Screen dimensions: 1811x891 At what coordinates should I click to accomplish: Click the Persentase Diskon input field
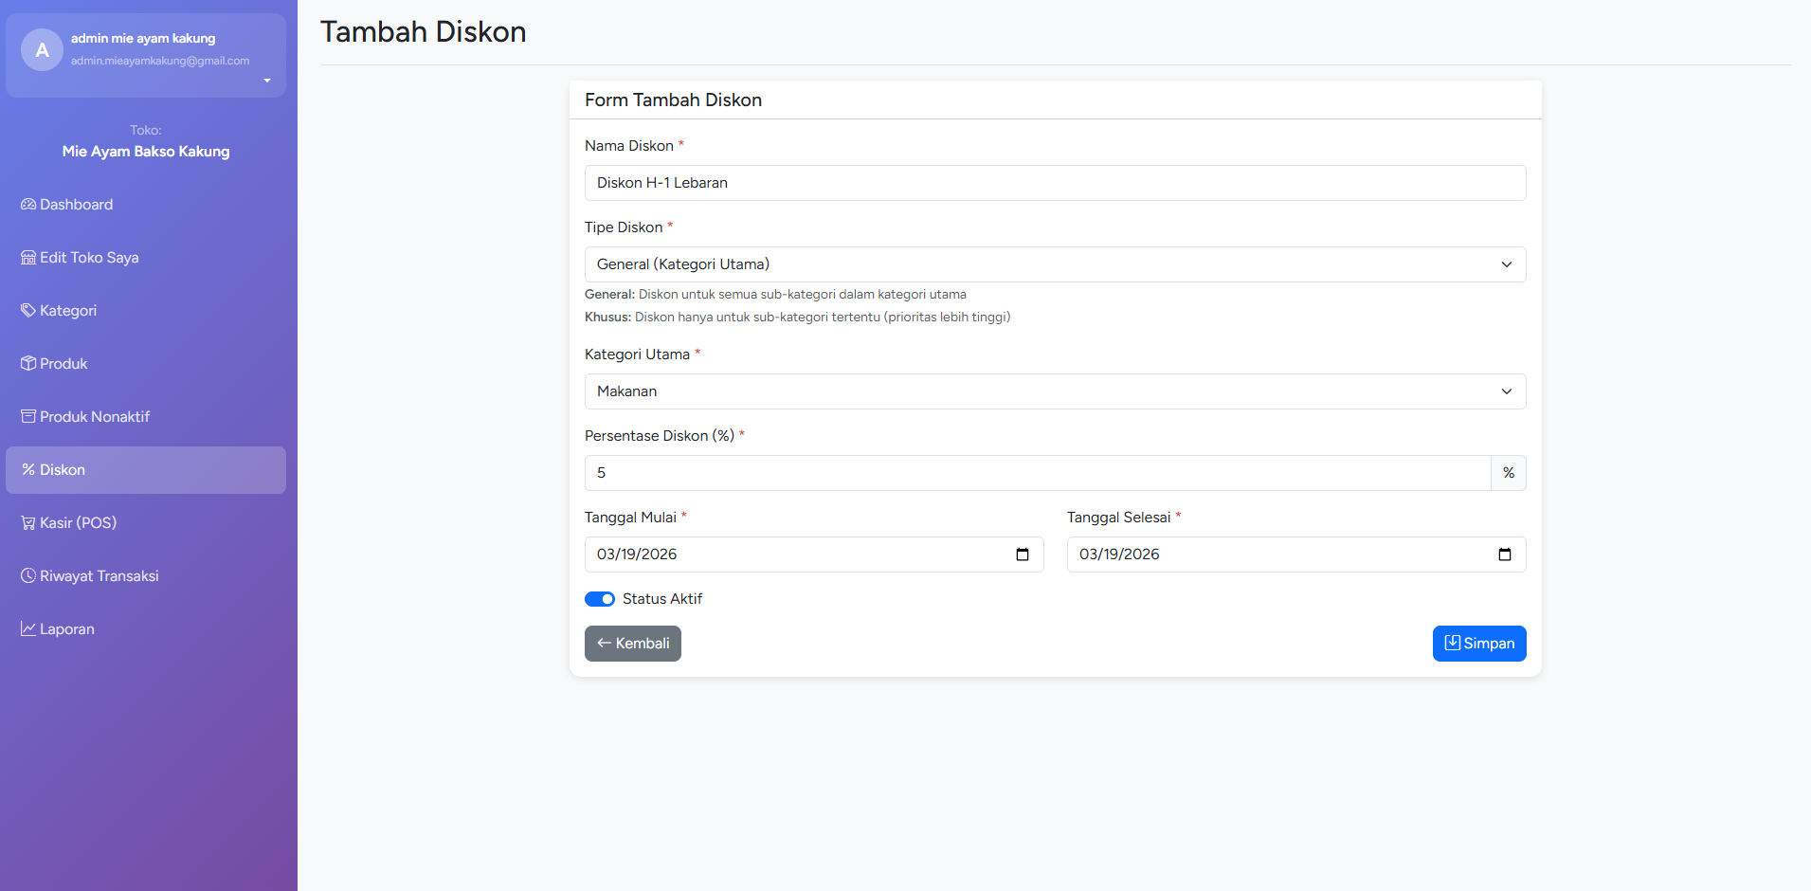pos(1038,473)
